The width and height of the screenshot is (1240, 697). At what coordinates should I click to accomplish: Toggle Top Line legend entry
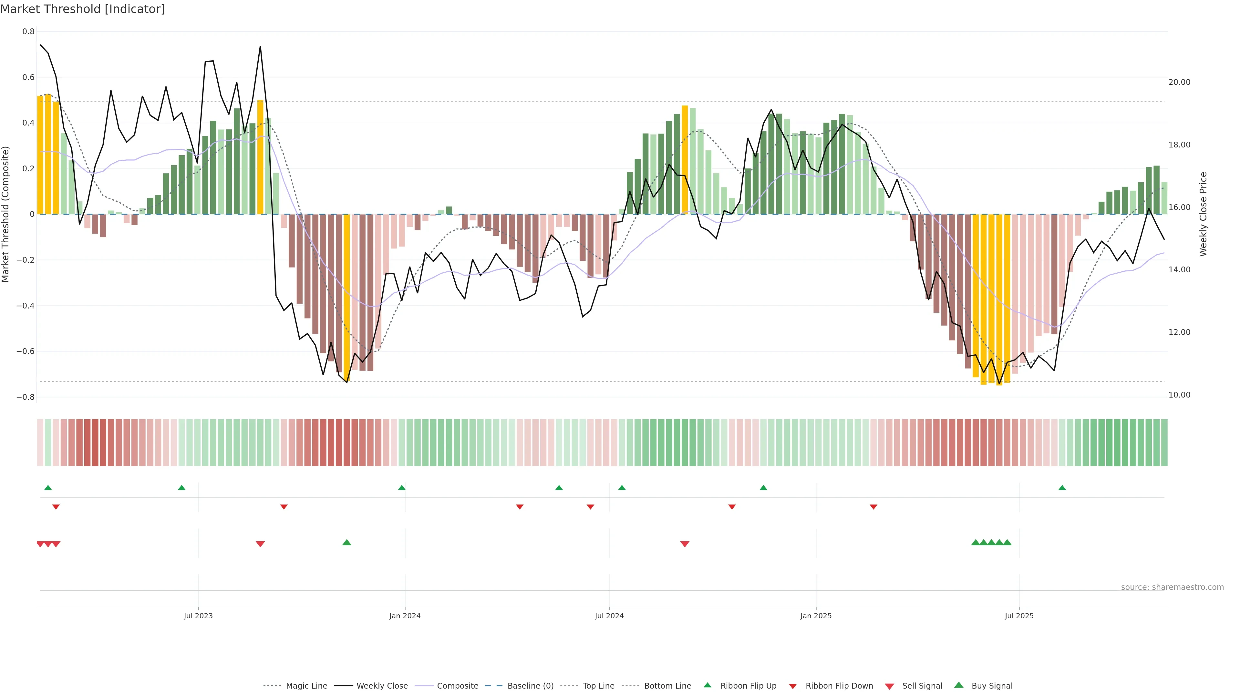coord(598,686)
